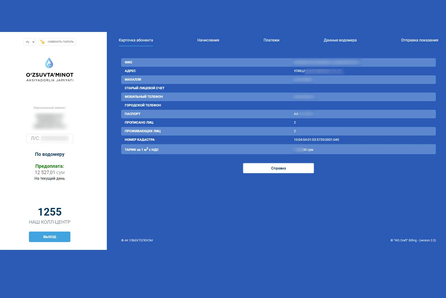The width and height of the screenshot is (446, 298).
Task: Click the На текущий день text
Action: coord(49,179)
